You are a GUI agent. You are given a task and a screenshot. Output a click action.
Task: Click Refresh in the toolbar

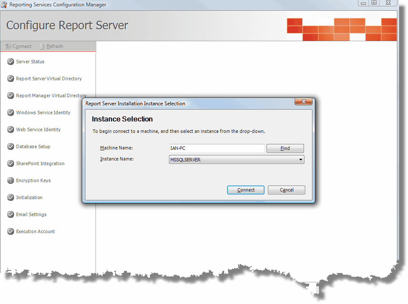click(51, 46)
